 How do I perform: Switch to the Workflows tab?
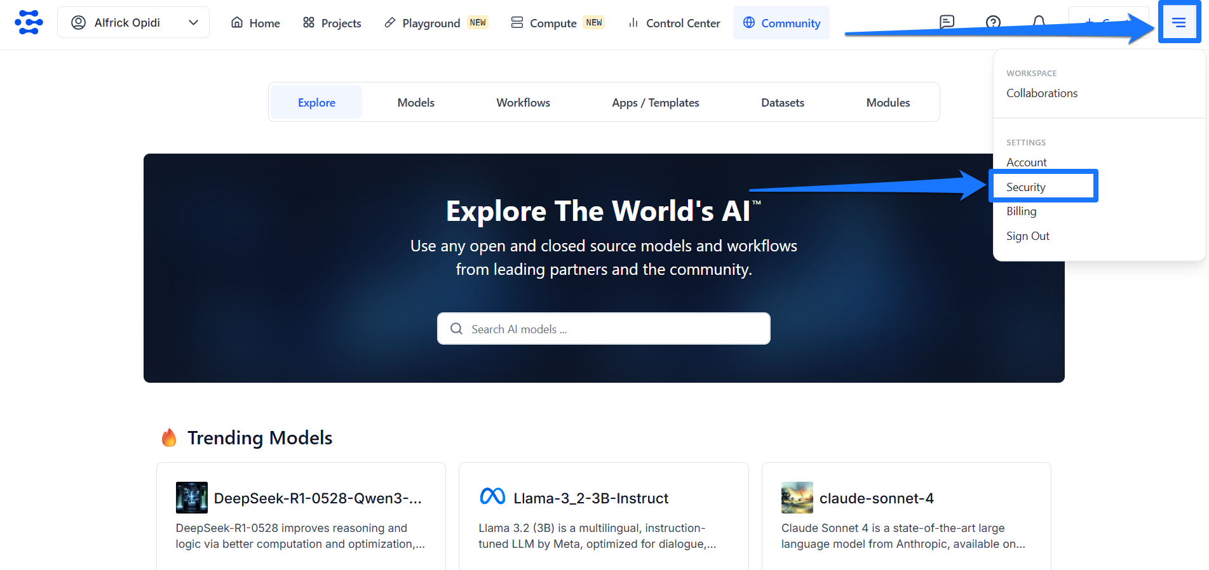(523, 102)
